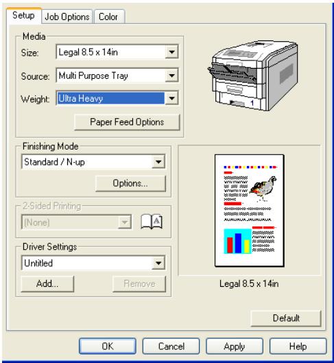Cancel the dialog
Image resolution: width=334 pixels, height=363 pixels.
click(x=171, y=347)
